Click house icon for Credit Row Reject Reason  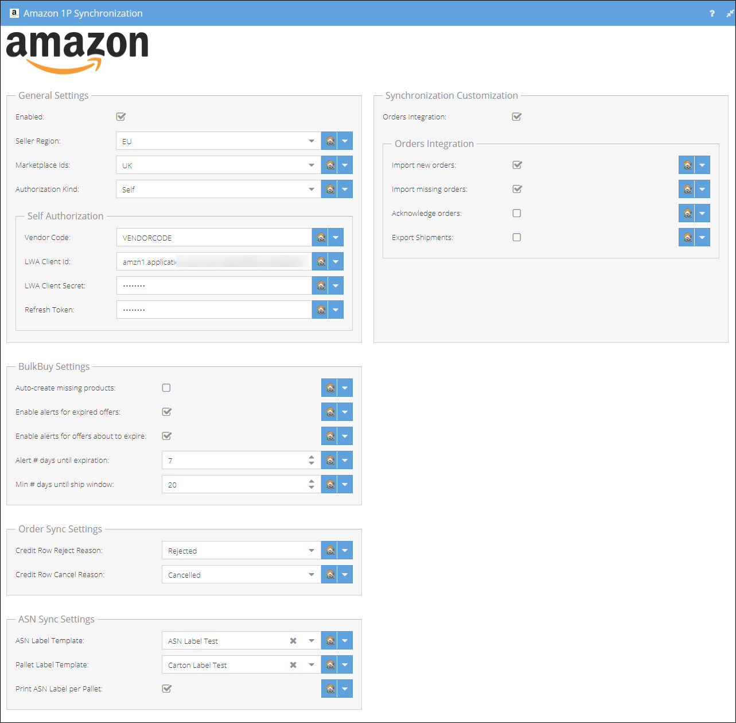click(x=330, y=550)
